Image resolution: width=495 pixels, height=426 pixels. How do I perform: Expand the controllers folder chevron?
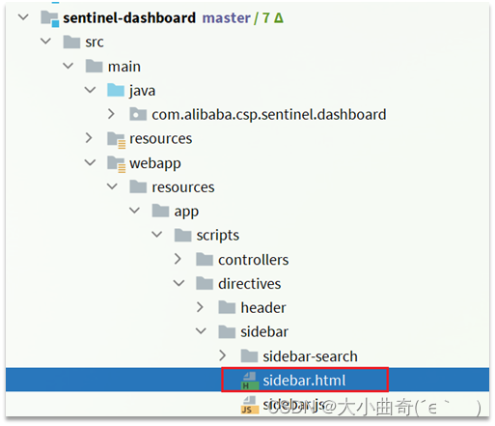(x=178, y=259)
